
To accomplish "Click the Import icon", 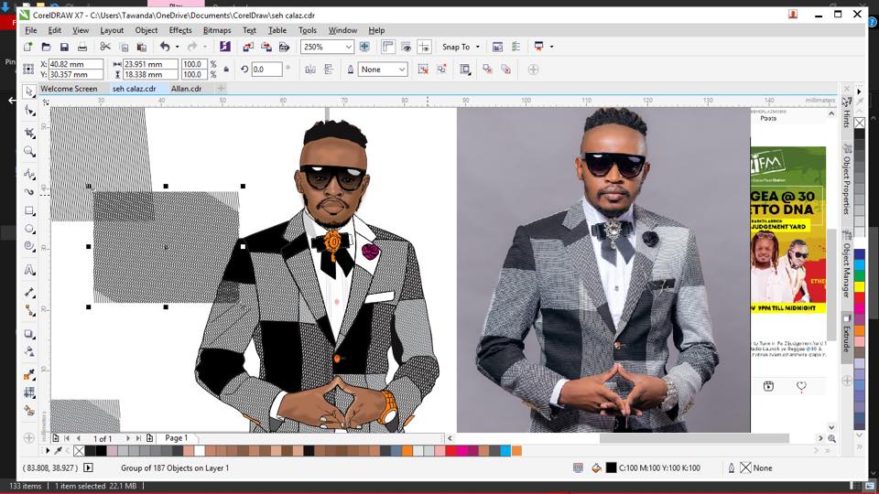I will pos(248,47).
